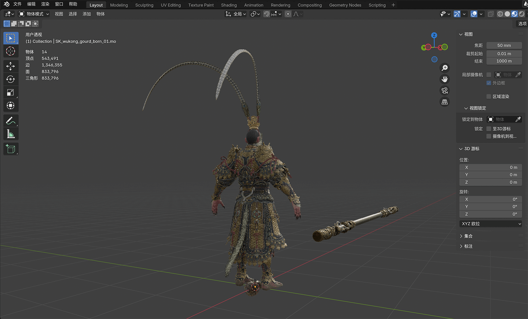Toggle camera view with the camera icon
The image size is (528, 319).
tap(444, 90)
